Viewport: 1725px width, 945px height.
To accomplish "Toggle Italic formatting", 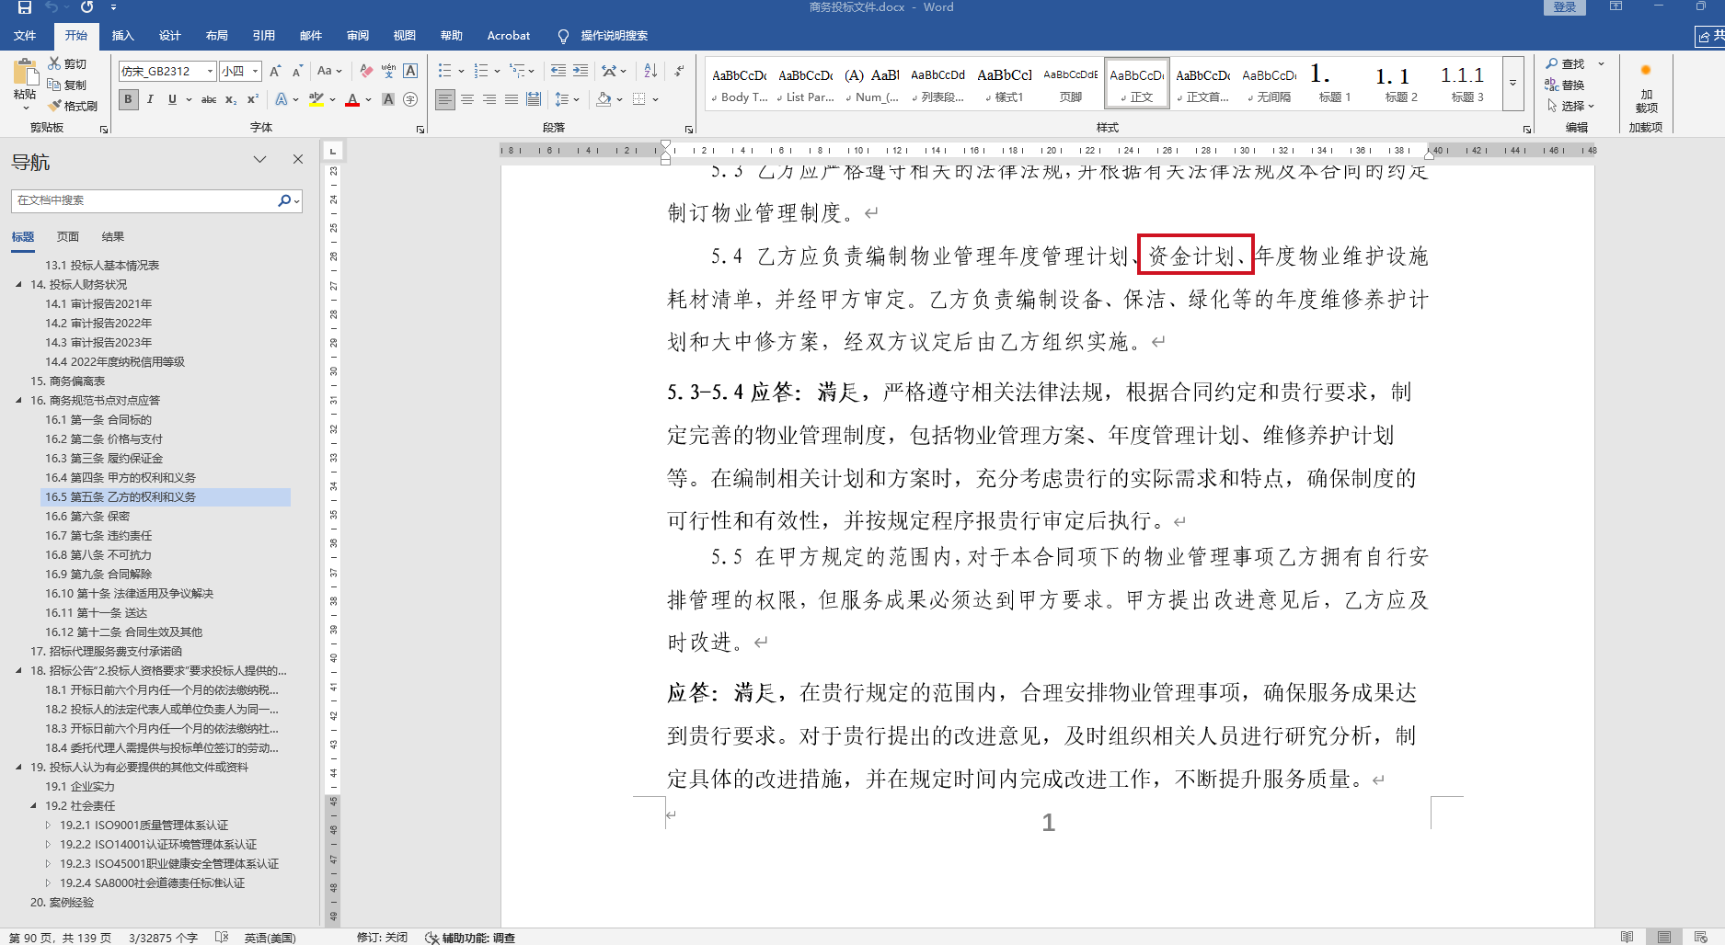I will pyautogui.click(x=150, y=99).
